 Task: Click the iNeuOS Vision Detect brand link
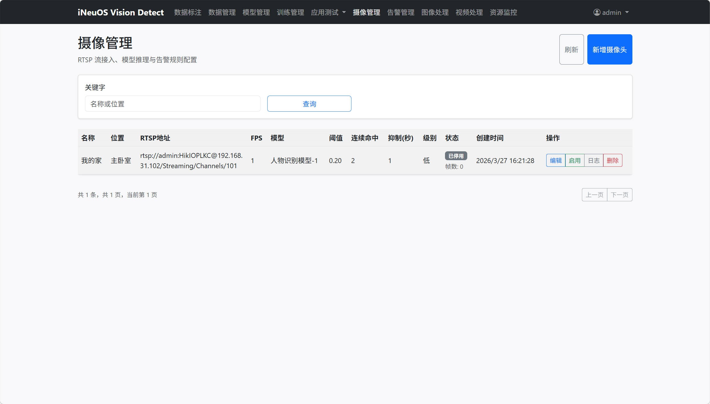click(x=121, y=12)
